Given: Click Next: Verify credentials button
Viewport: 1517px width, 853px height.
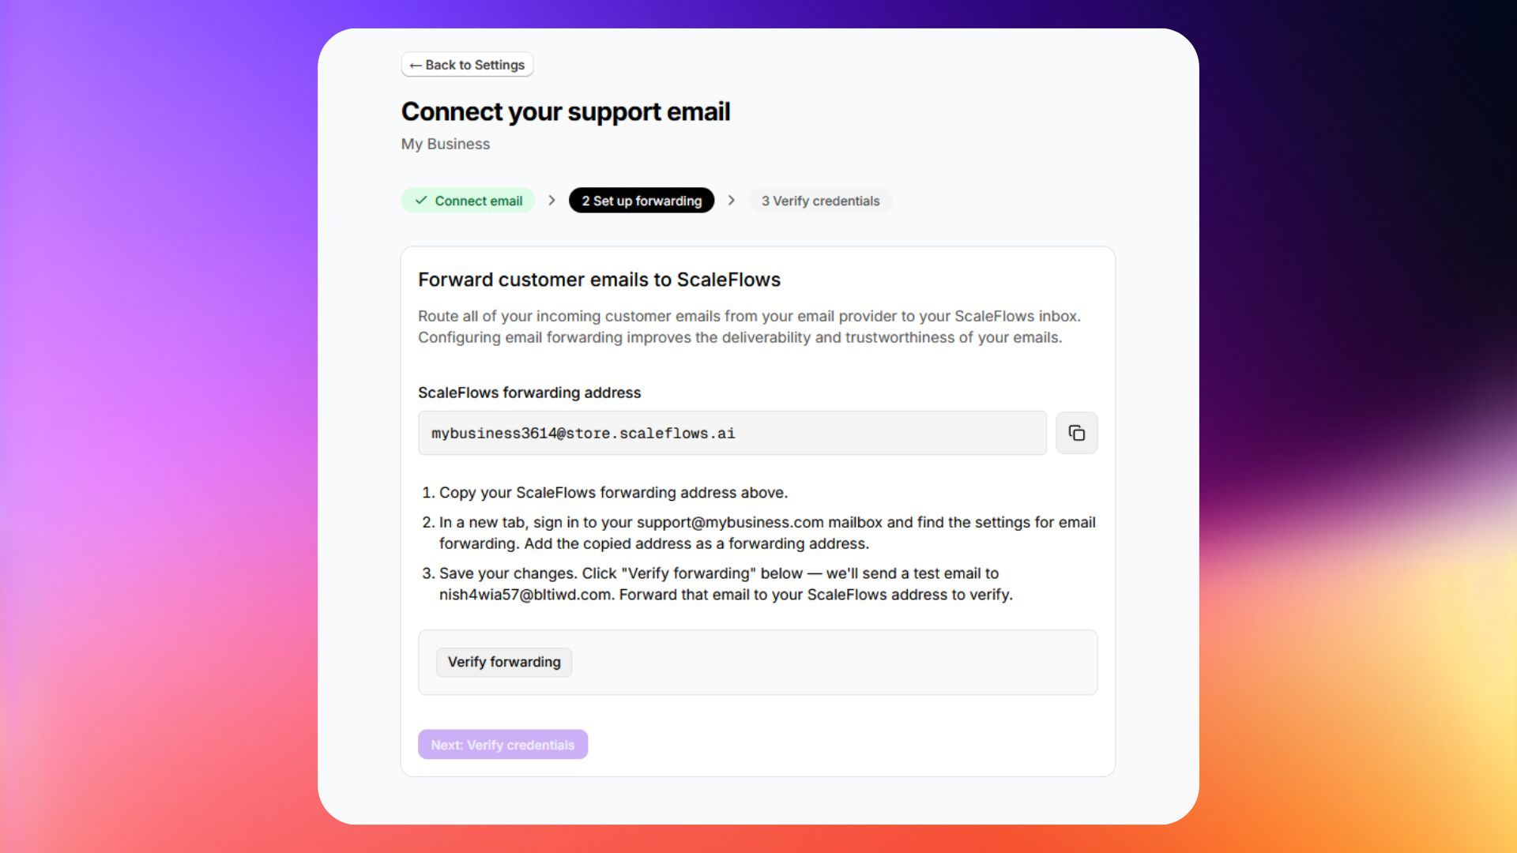Looking at the screenshot, I should coord(503,745).
